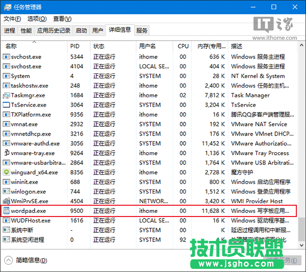Click the wininit.exe process icon

pos(6,182)
